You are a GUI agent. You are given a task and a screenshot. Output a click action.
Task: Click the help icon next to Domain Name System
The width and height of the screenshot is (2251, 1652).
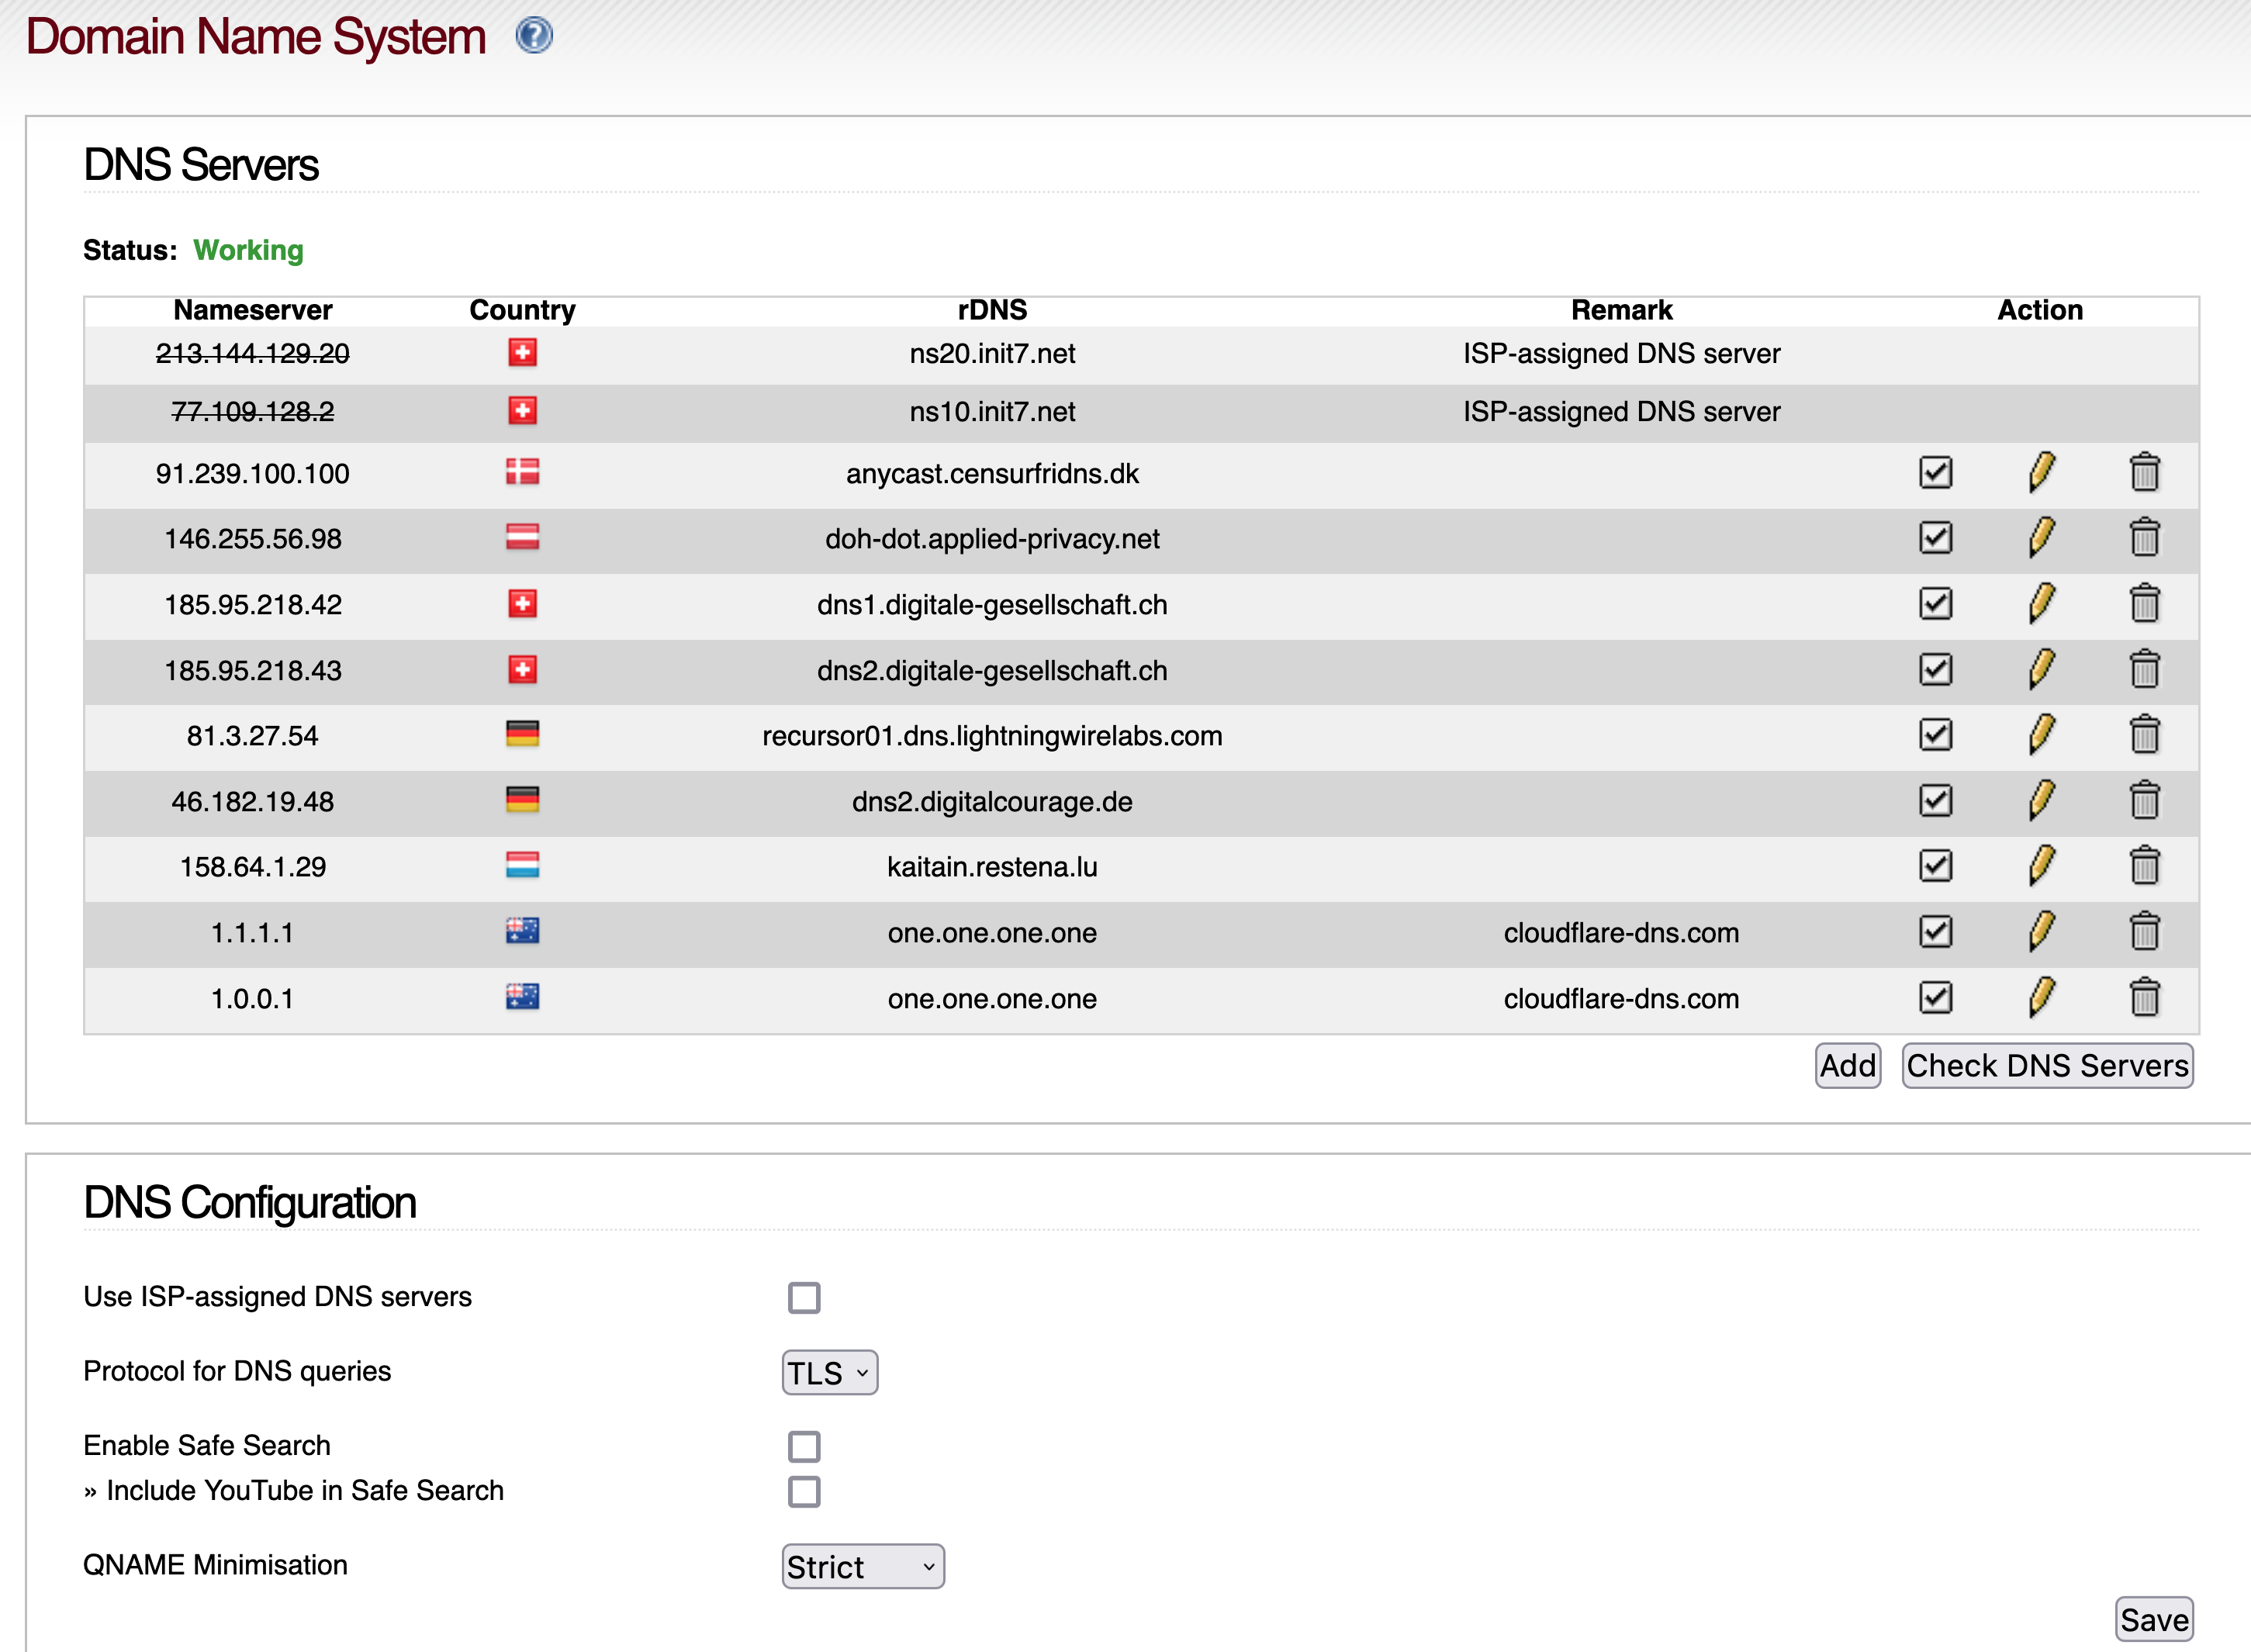coord(537,43)
